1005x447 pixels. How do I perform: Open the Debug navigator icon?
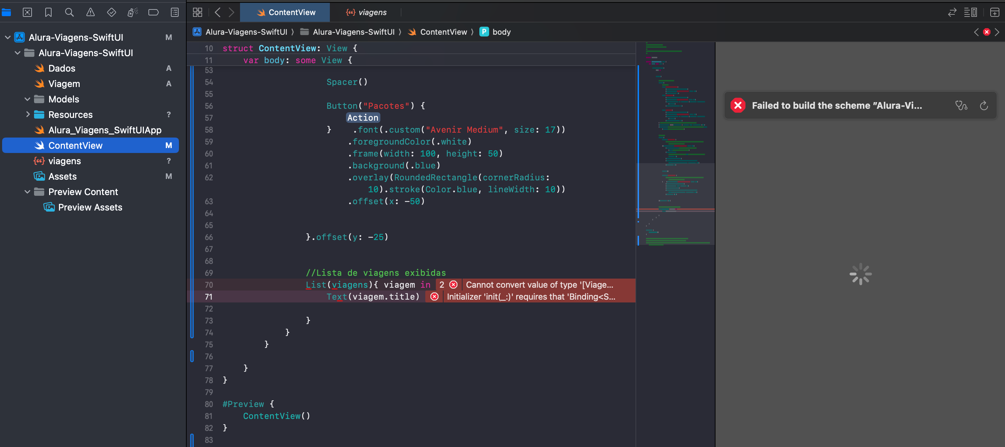click(133, 13)
